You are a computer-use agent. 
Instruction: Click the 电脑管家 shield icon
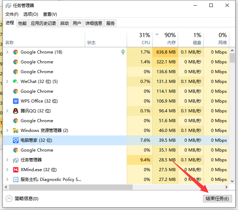[x=15, y=140]
